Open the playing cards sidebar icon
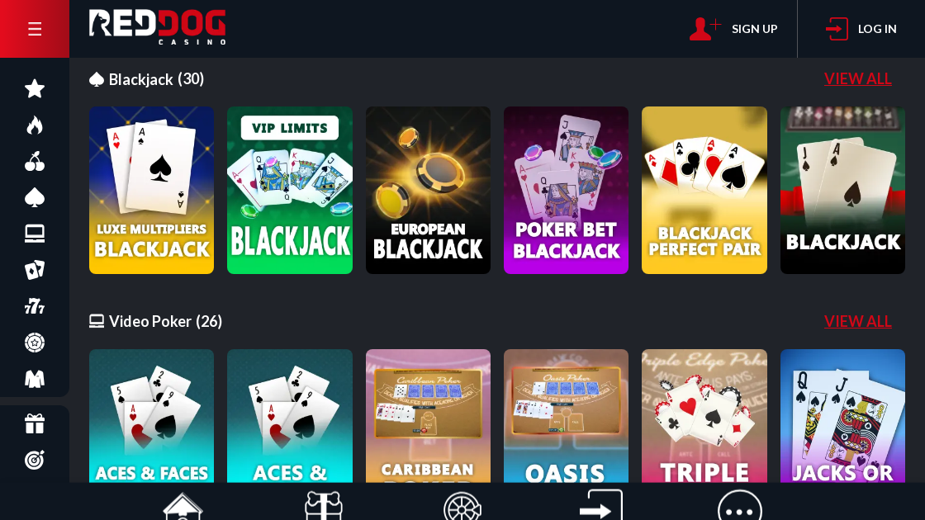The height and width of the screenshot is (520, 925). [x=35, y=270]
